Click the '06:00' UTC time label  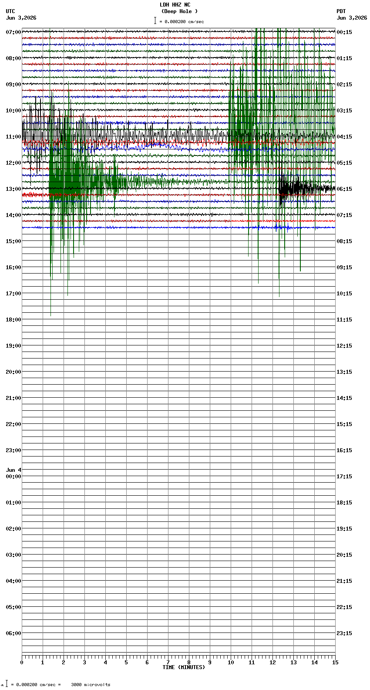13,633
